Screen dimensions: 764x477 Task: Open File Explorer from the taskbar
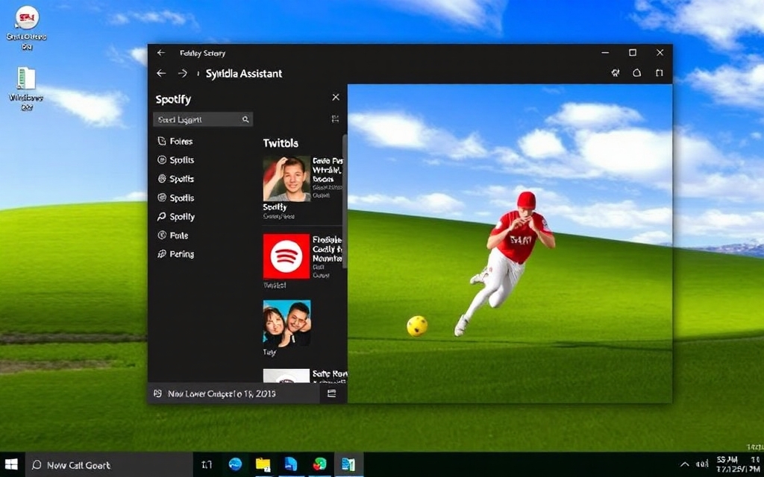263,465
